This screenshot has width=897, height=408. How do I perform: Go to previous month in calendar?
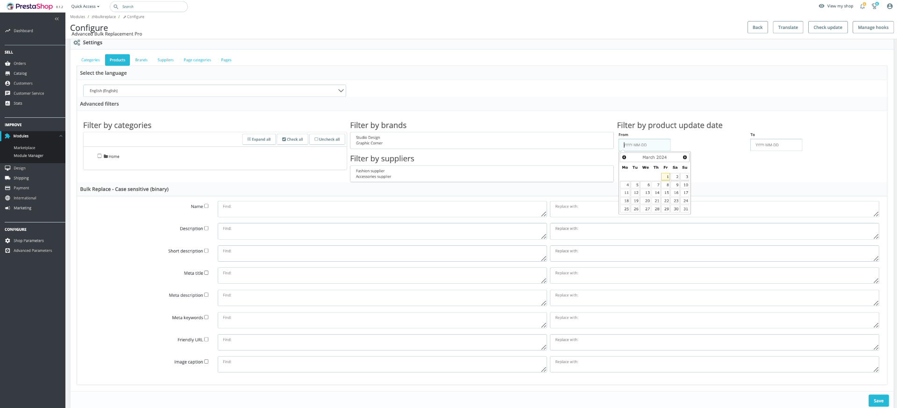624,157
